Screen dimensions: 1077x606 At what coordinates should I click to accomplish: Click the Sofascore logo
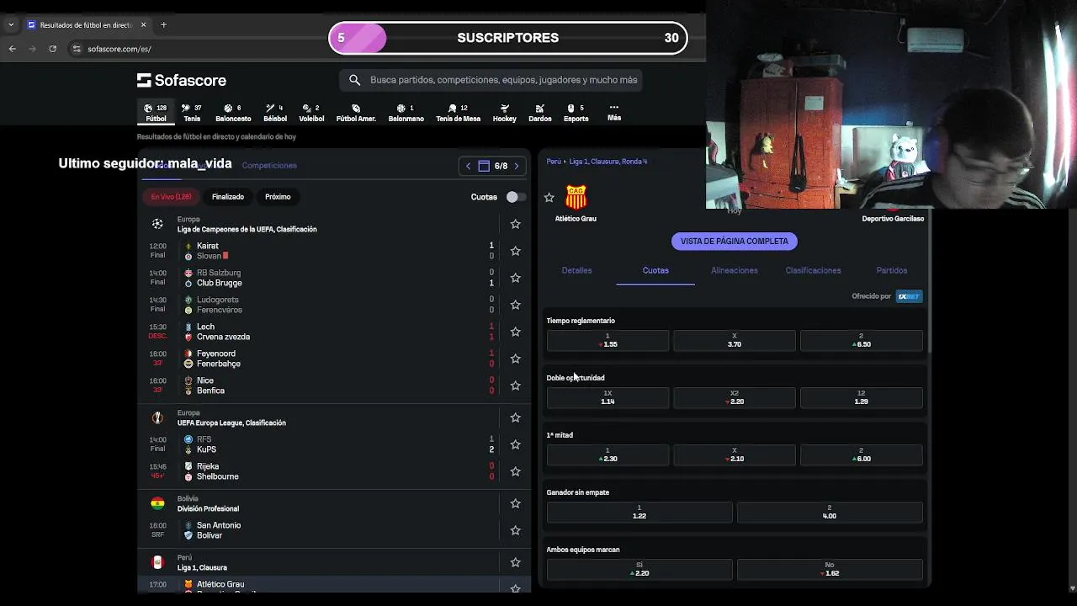click(182, 80)
